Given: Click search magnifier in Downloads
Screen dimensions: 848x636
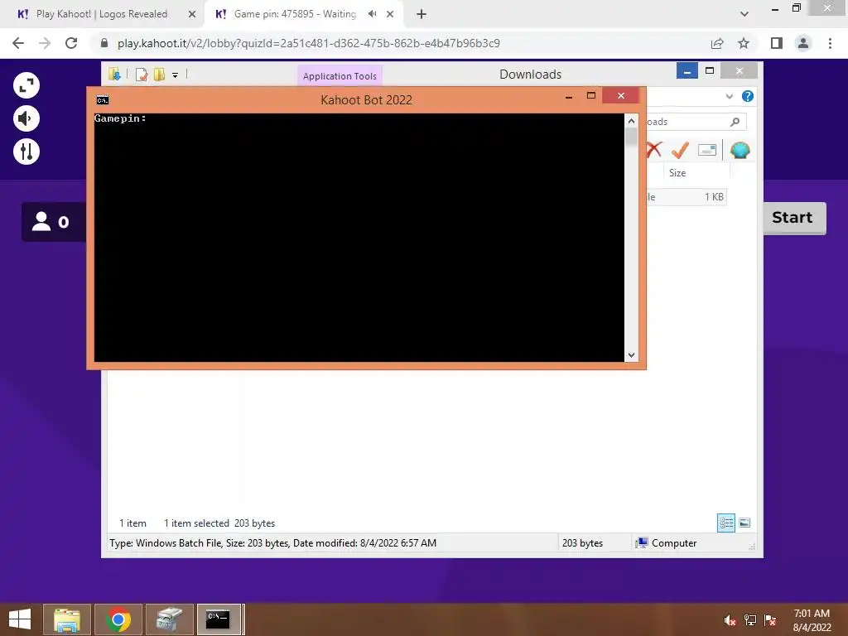Looking at the screenshot, I should click(x=735, y=122).
